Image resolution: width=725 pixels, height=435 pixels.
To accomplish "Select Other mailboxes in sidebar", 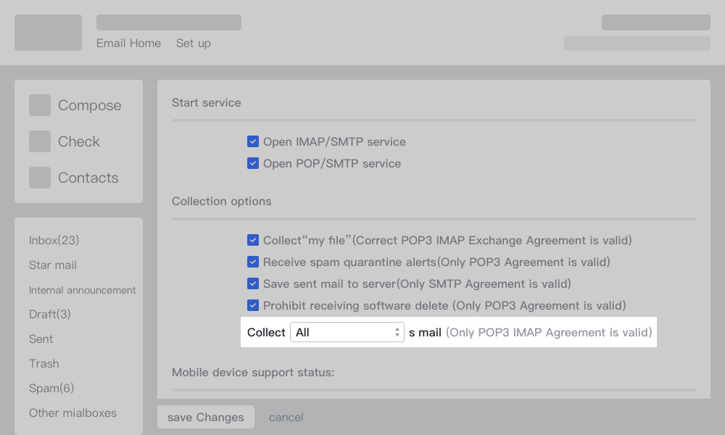I will tap(72, 413).
